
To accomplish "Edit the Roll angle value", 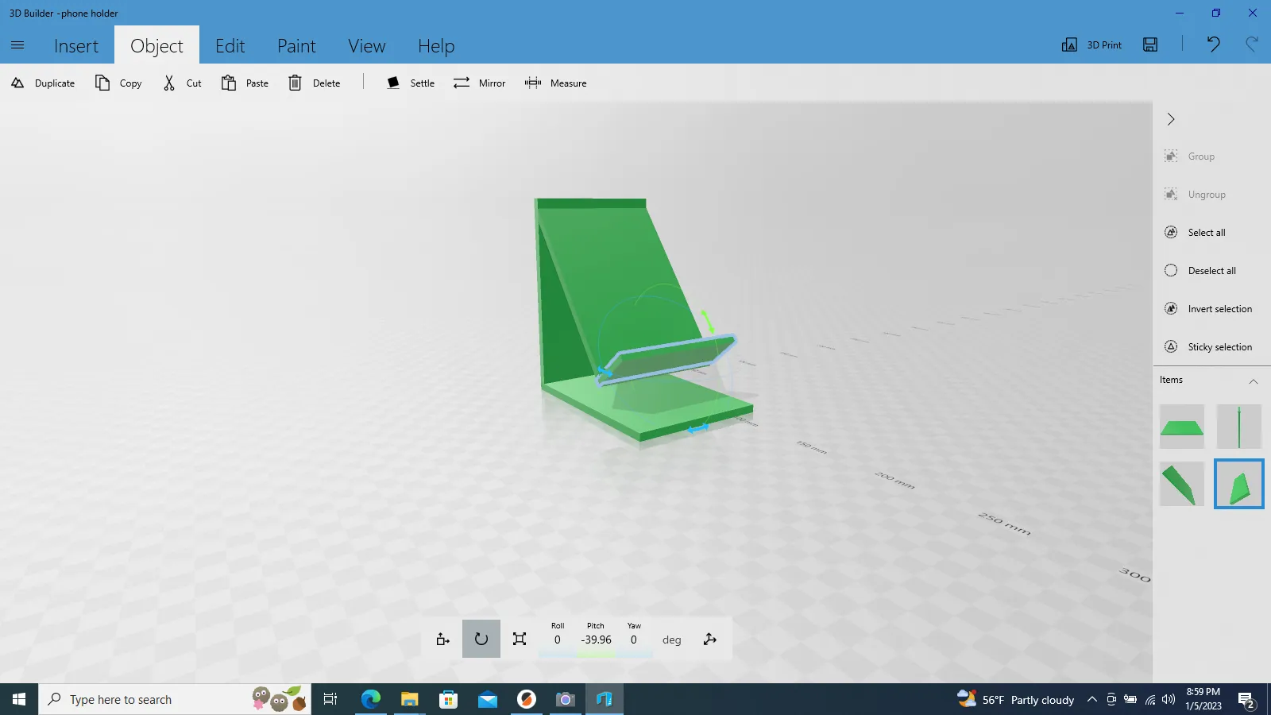I will (x=558, y=640).
